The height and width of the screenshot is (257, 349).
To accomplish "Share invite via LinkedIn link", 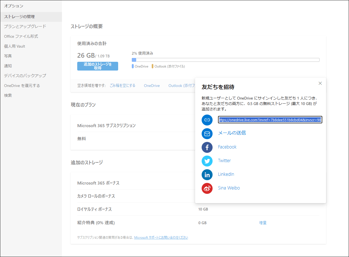I will click(226, 174).
